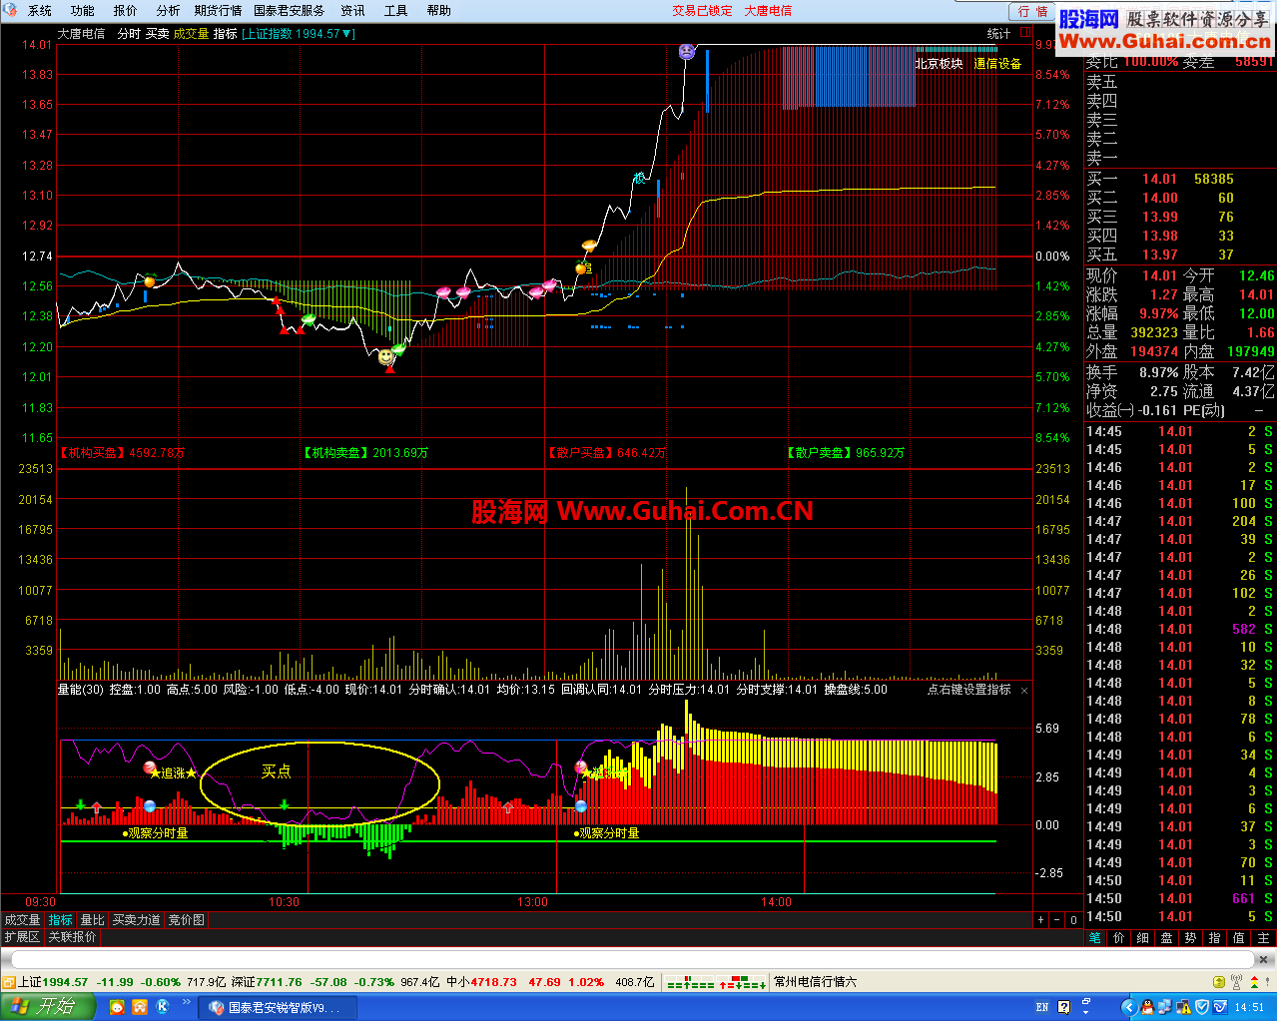Image resolution: width=1277 pixels, height=1021 pixels.
Task: Click the purple sad face marker at peak
Action: pyautogui.click(x=686, y=51)
